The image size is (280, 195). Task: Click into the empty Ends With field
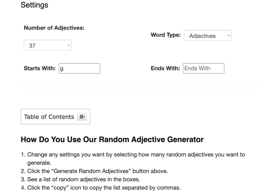tap(204, 68)
